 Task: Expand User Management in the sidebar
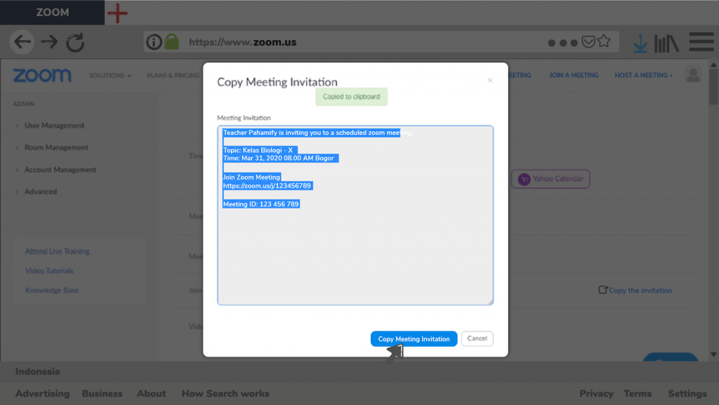(54, 126)
